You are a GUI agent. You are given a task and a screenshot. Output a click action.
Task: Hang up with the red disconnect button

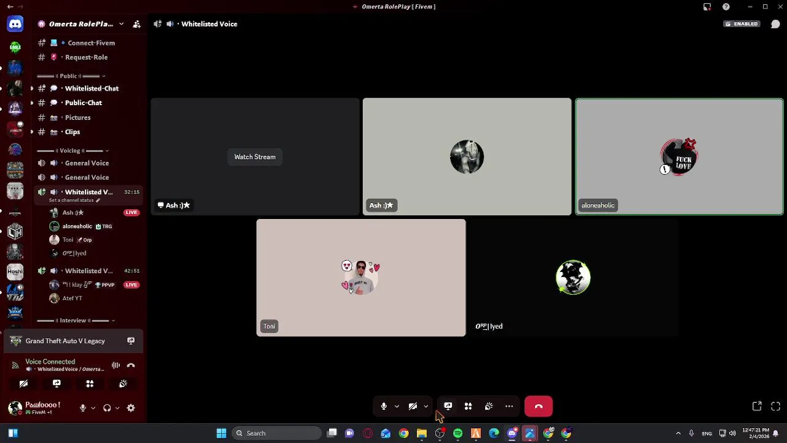coord(539,406)
